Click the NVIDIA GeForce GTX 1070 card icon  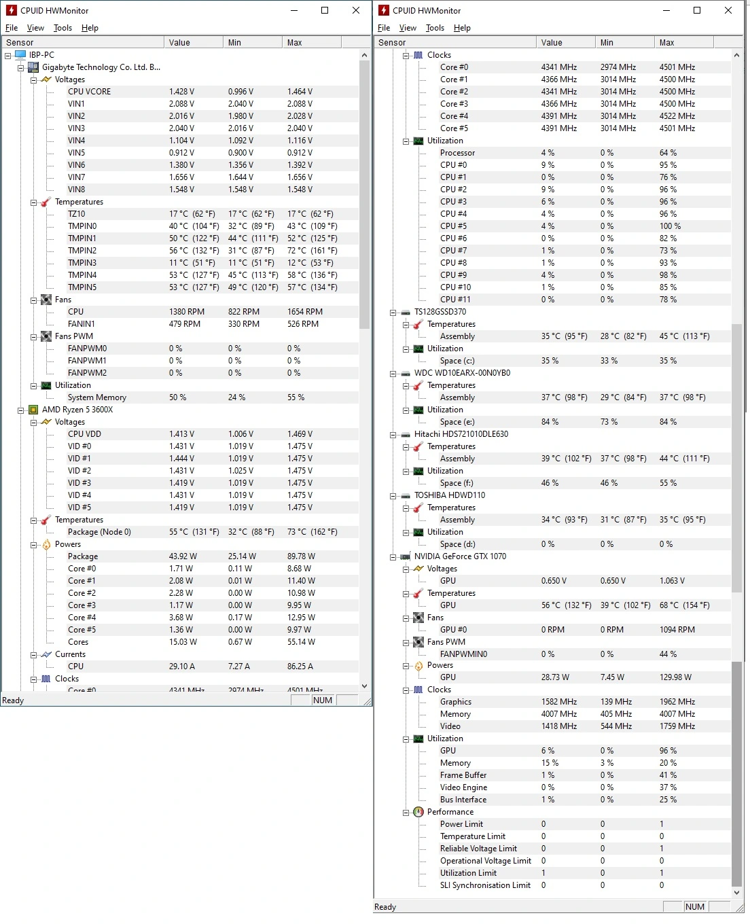pos(406,556)
